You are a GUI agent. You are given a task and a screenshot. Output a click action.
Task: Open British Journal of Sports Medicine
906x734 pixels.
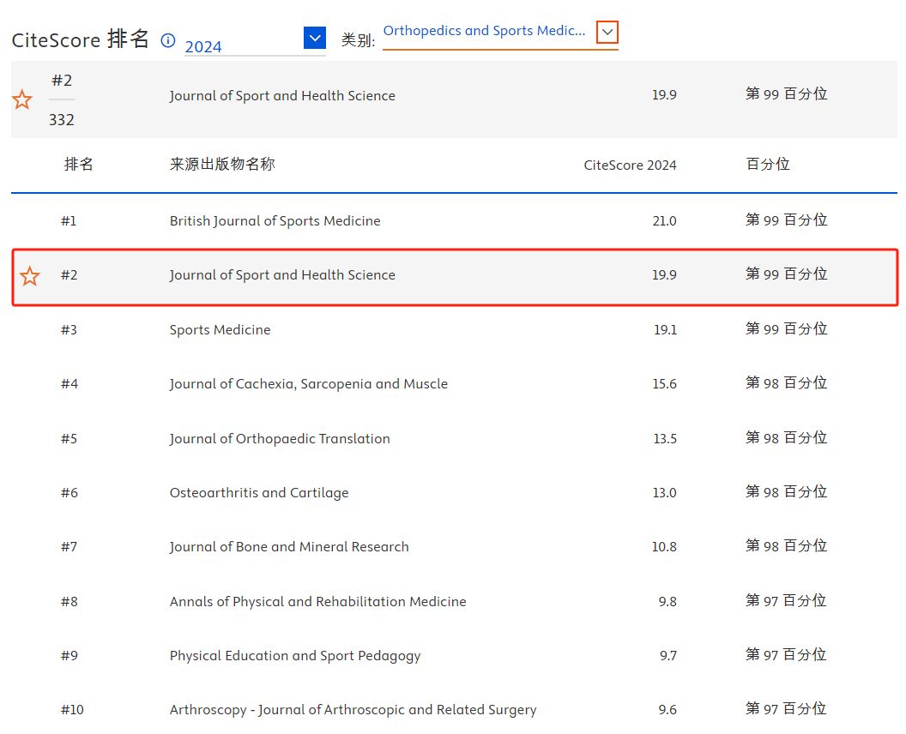pos(275,221)
